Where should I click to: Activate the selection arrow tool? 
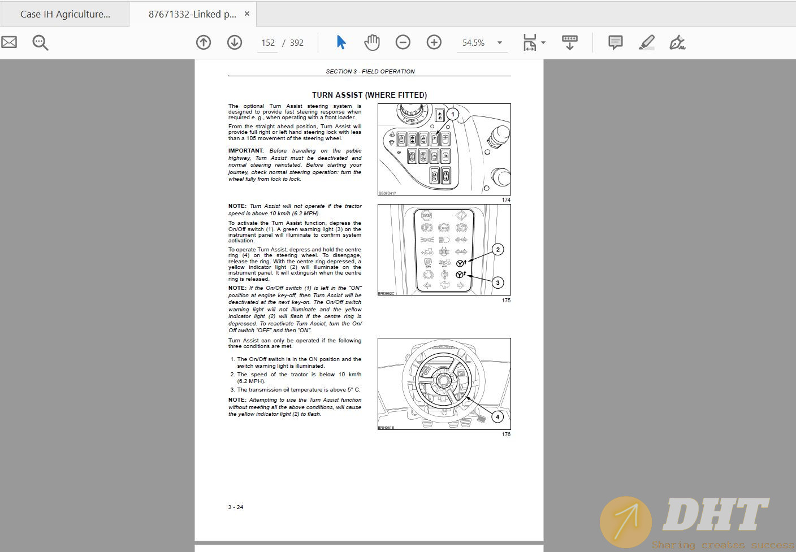click(341, 42)
